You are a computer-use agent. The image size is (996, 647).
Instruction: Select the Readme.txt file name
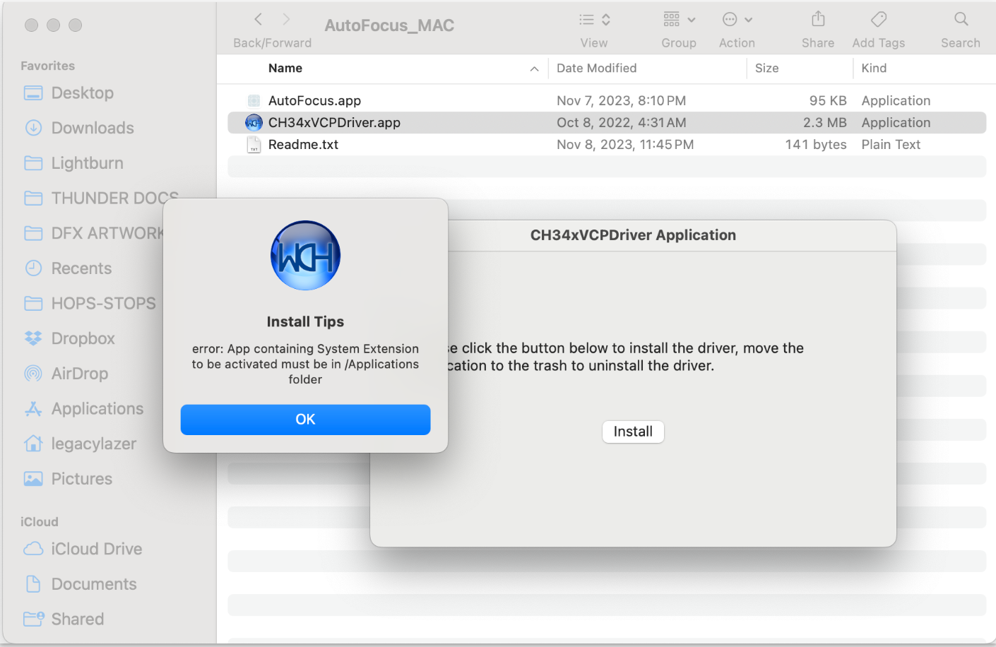click(303, 145)
